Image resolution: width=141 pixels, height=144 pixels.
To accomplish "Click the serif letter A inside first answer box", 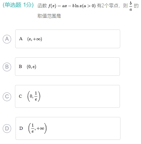I will 21,39.
